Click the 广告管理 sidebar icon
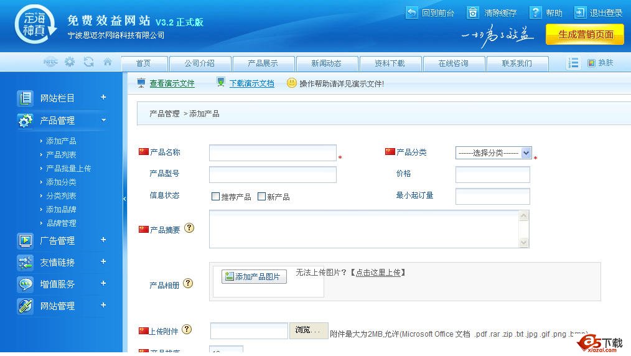Viewport: 631px width, 356px height. (x=25, y=241)
